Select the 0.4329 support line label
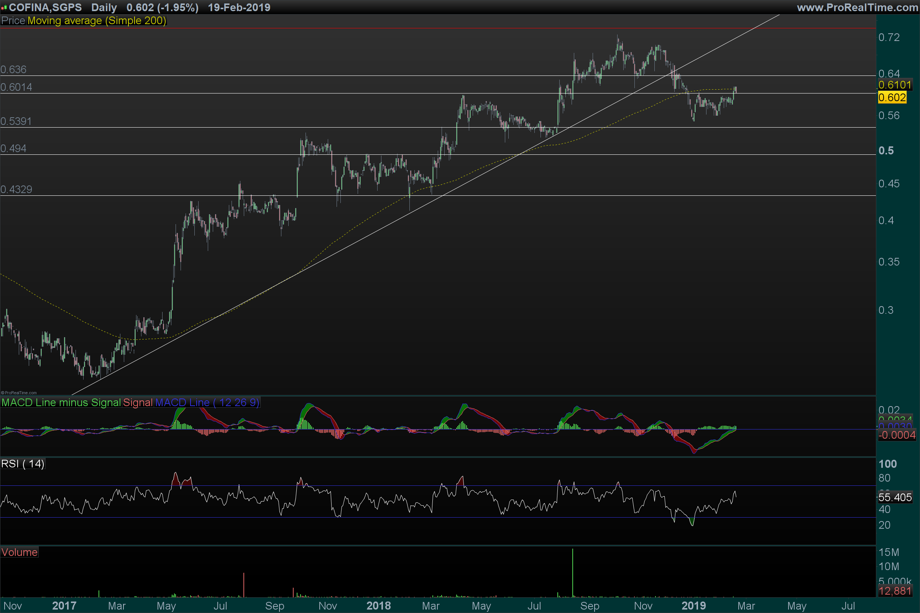This screenshot has width=920, height=613. 16,190
